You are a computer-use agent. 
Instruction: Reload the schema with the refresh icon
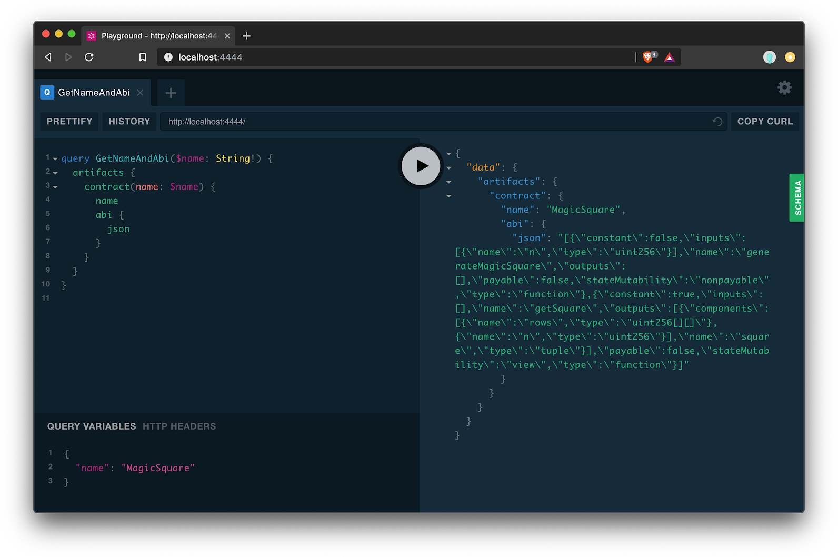(x=717, y=122)
